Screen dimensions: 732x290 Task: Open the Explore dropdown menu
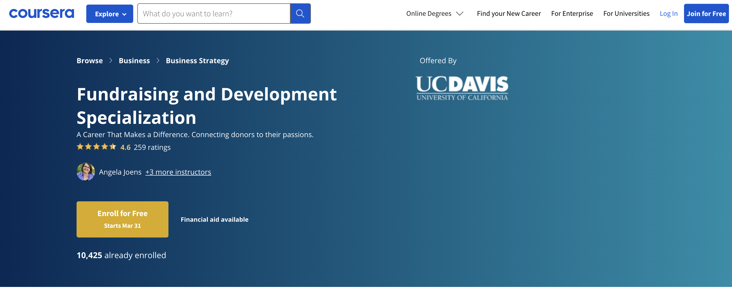[110, 14]
